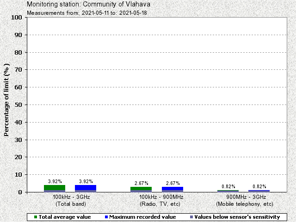This screenshot has height=222, width=296.
Task: Click the '100kHz - 3GHz' axis label
Action: (71, 197)
